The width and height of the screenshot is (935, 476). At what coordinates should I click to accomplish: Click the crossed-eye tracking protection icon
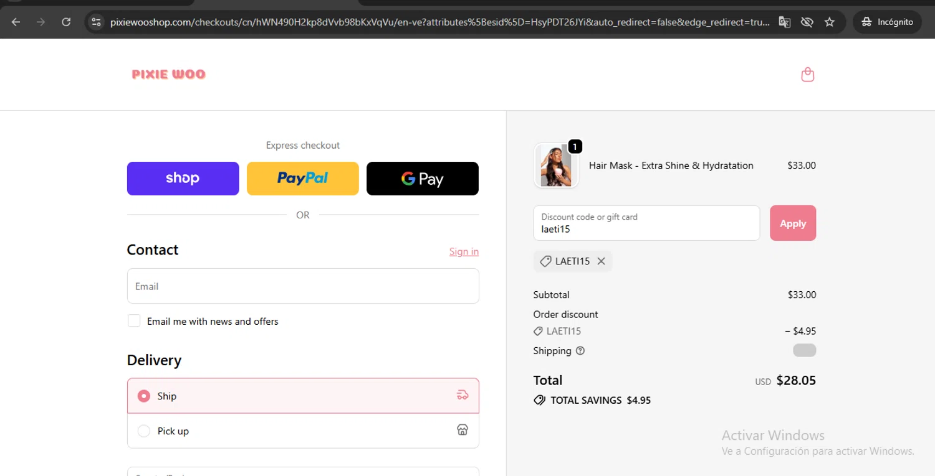coord(807,22)
